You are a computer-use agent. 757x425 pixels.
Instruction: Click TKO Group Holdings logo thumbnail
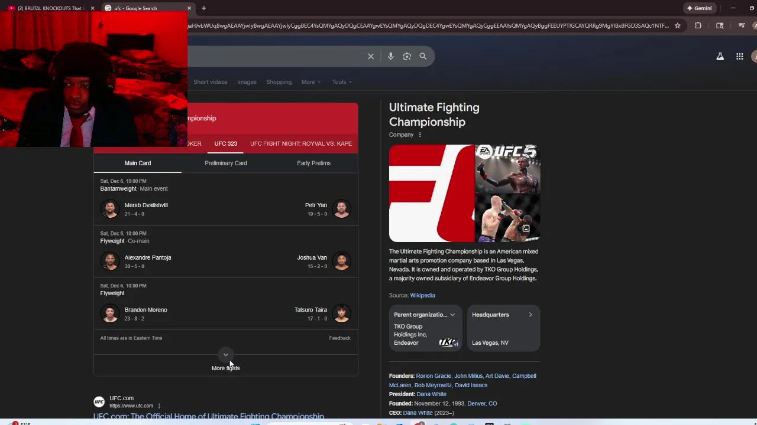point(449,342)
